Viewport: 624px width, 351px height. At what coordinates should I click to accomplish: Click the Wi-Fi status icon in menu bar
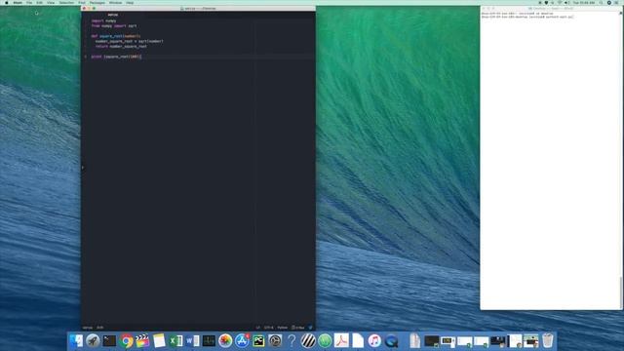pyautogui.click(x=560, y=3)
